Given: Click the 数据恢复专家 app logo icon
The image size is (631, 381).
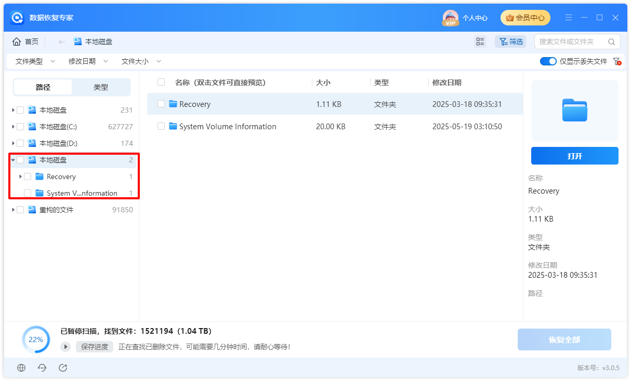Looking at the screenshot, I should [x=17, y=18].
